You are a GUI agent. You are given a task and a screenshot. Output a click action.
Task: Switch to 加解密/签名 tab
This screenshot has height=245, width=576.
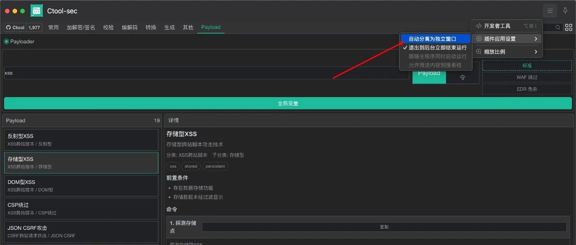[x=81, y=27]
